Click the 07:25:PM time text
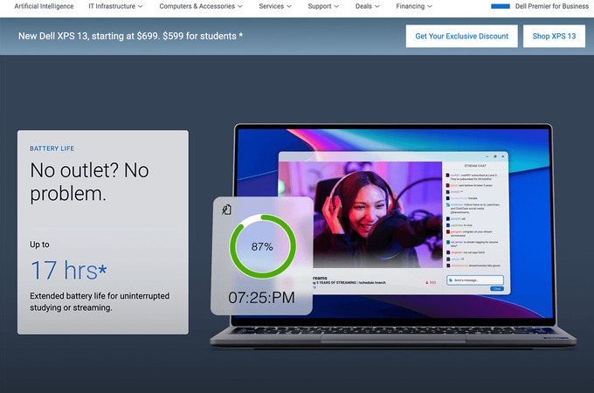Viewport: 594px width, 393px height. [261, 298]
